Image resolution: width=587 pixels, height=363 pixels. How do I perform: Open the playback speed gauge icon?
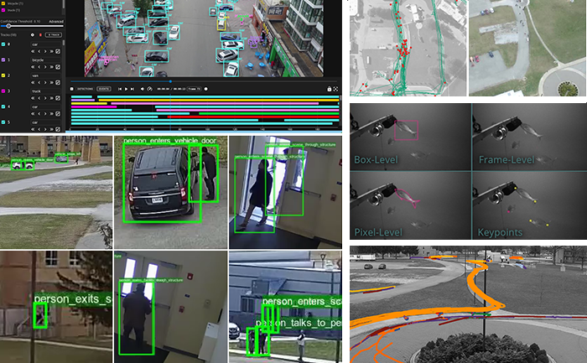click(x=149, y=89)
